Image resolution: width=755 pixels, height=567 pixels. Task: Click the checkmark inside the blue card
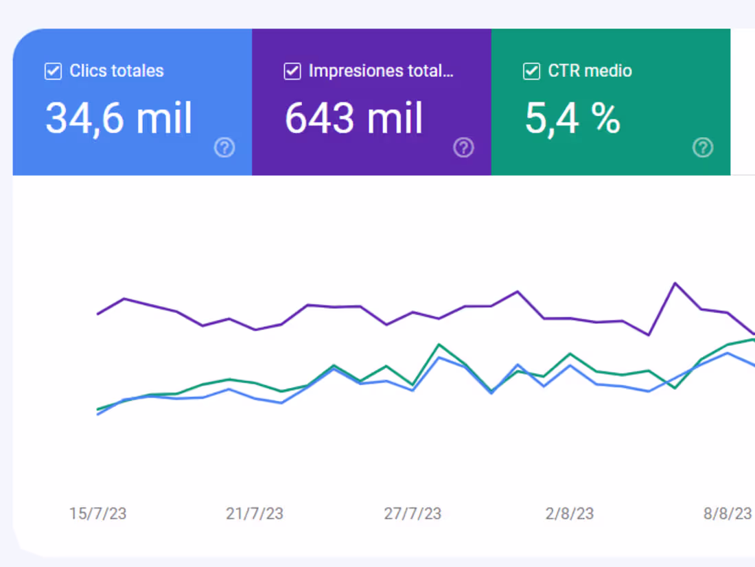pos(52,71)
